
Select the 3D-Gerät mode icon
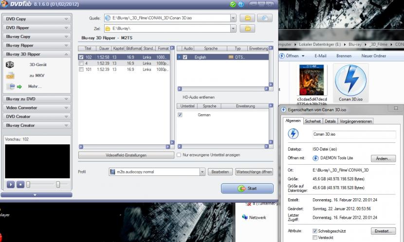point(10,64)
